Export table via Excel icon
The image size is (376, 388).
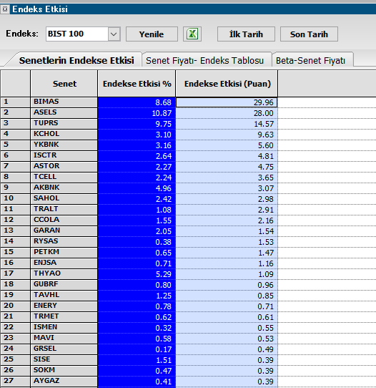(192, 34)
